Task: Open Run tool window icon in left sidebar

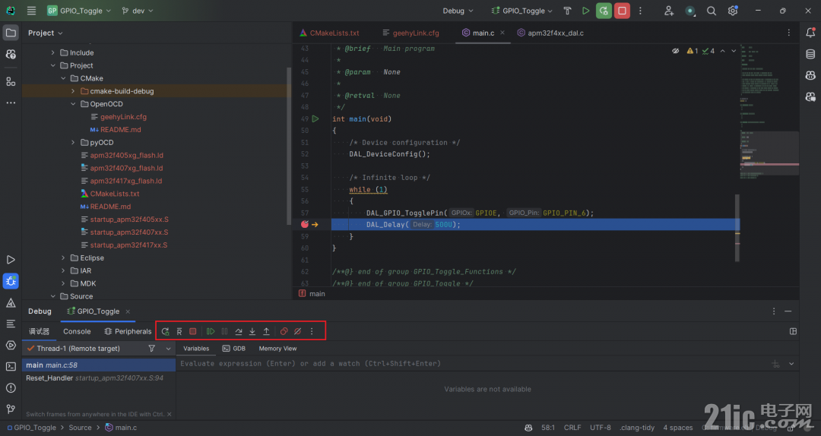Action: coord(11,260)
